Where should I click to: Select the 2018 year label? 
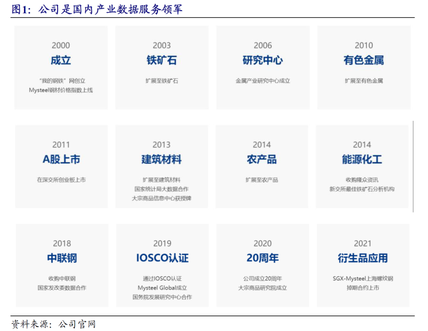pyautogui.click(x=62, y=243)
